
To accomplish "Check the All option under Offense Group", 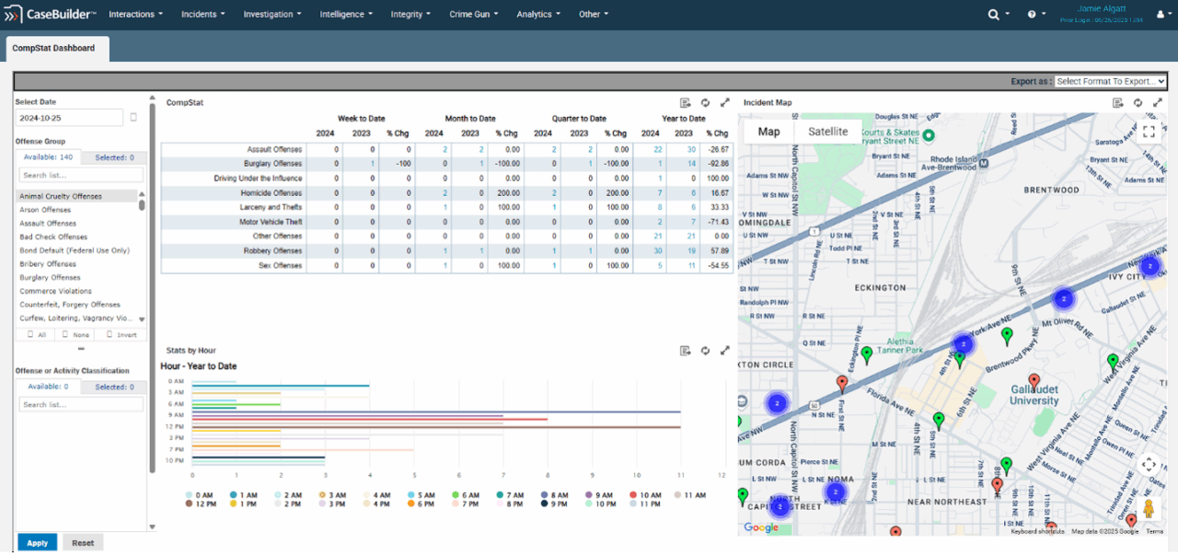I will (x=36, y=335).
